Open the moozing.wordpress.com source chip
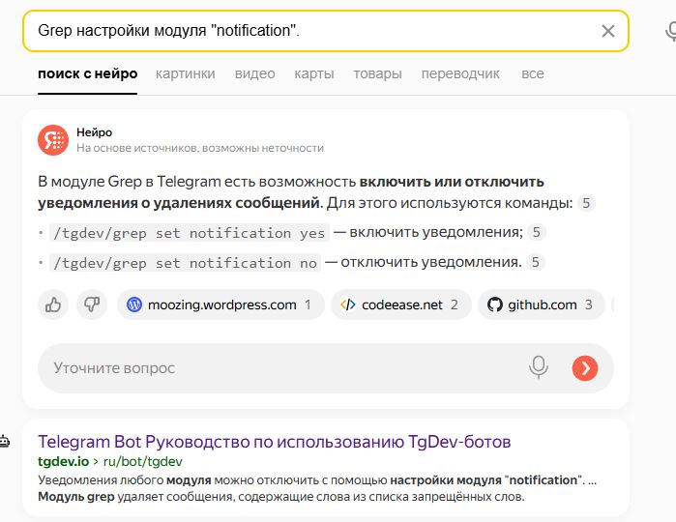The height and width of the screenshot is (522, 676). [220, 304]
